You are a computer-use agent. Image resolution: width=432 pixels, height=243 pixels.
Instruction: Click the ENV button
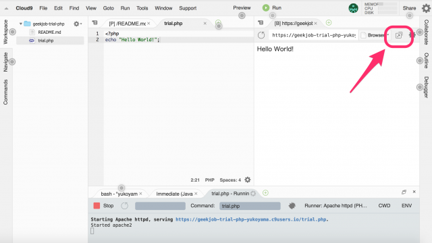[x=406, y=205]
